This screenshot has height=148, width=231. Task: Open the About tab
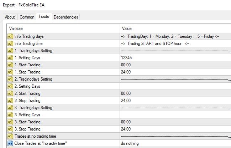coord(10,17)
